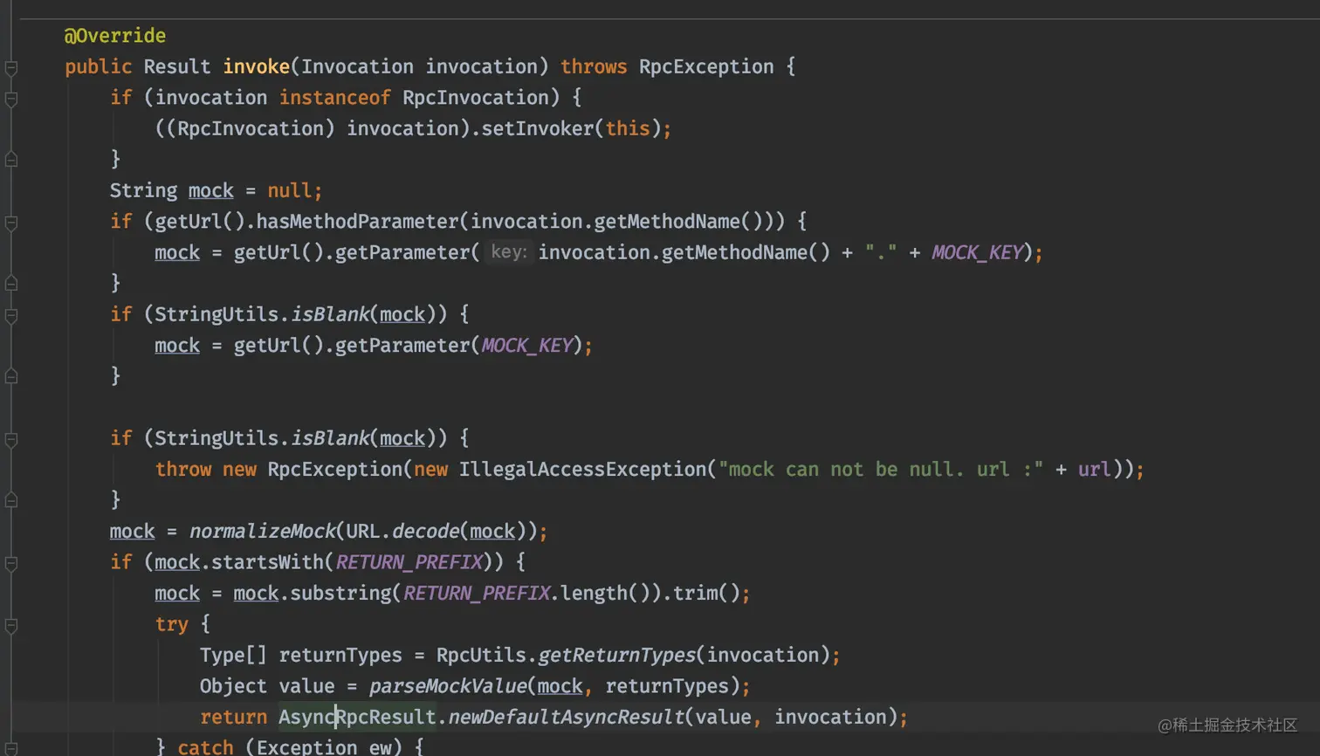Click fold-end marker below the throw statement
This screenshot has width=1320, height=756.
[x=11, y=500]
